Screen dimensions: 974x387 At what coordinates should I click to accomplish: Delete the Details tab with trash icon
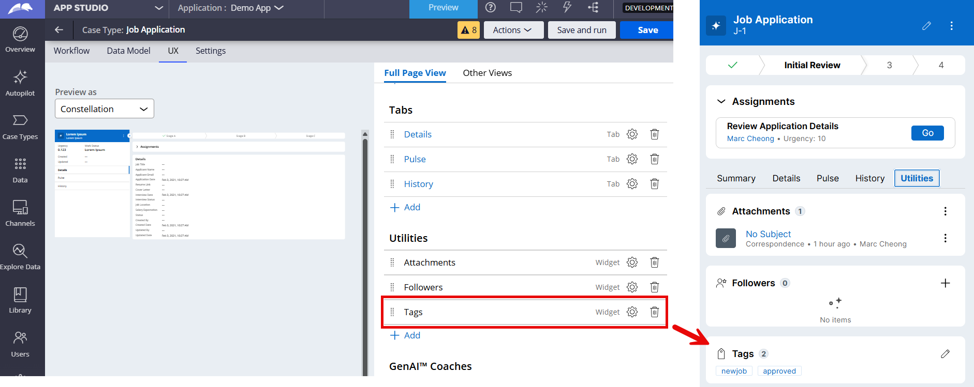pyautogui.click(x=655, y=134)
